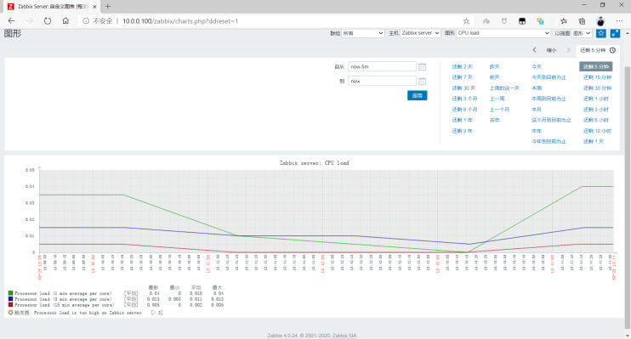Viewport: 631px width, 339px height.
Task: Open a new browser tab
Action: (x=107, y=7)
